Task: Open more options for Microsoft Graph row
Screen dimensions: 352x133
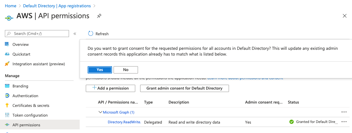Action: click(x=344, y=112)
